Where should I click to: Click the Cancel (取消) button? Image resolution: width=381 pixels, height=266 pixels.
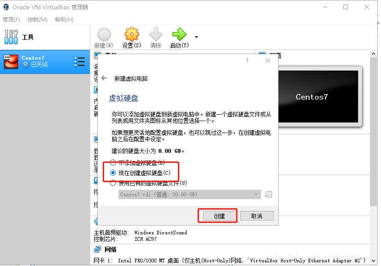(257, 216)
